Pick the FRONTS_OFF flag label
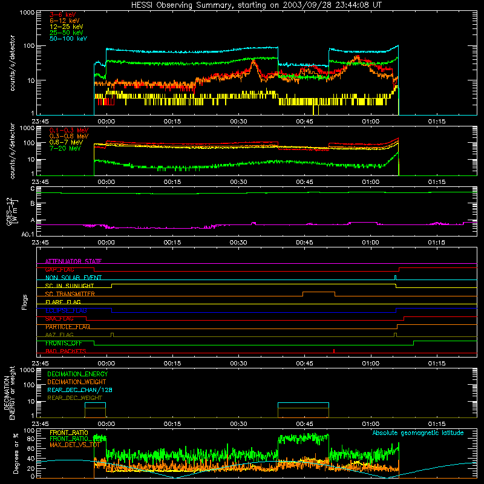The height and width of the screenshot is (484, 484). tap(64, 343)
